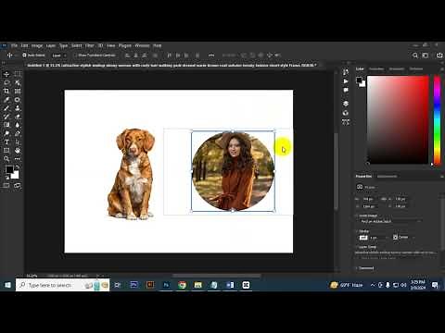This screenshot has height=333, width=445.
Task: Open the workspace switcher icon
Action: 426,55
